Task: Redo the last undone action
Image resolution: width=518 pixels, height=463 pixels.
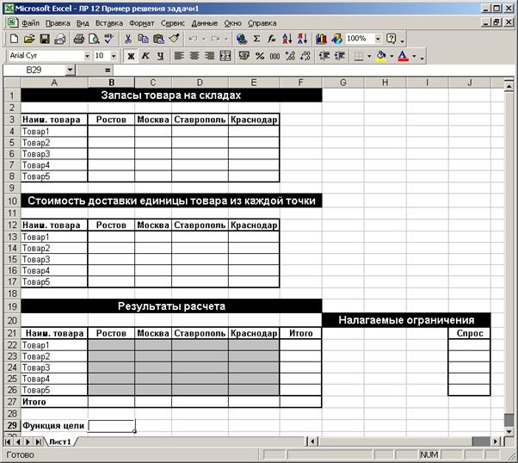Action: pyautogui.click(x=215, y=39)
